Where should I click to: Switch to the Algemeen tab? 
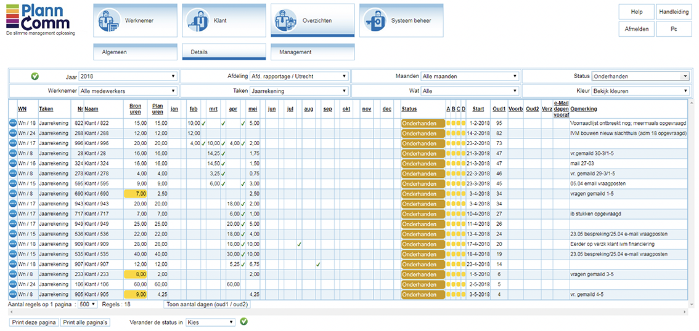[x=136, y=52]
